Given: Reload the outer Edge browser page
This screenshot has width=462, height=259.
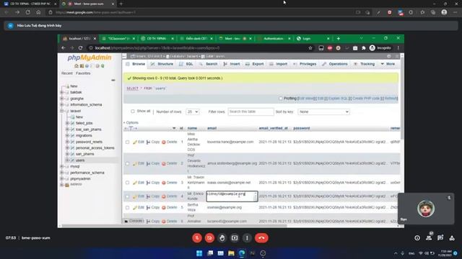Looking at the screenshot, I should tap(27, 12).
